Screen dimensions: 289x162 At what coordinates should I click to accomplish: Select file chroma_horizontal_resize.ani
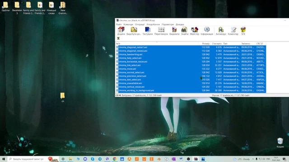point(191,62)
